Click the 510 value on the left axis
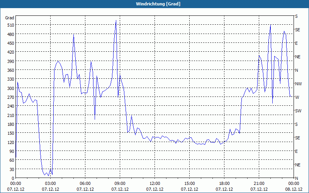 coord(11,25)
